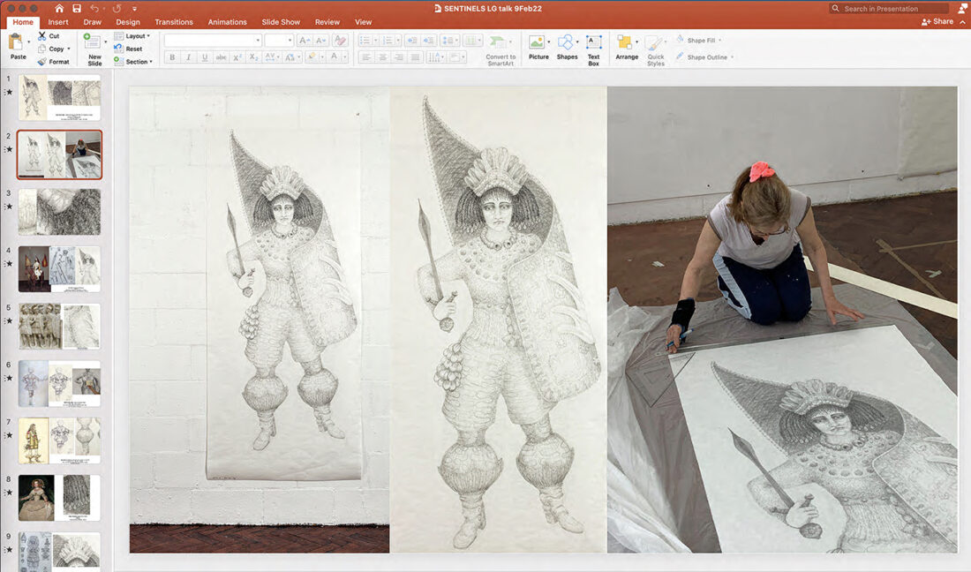This screenshot has width=971, height=572.
Task: Select slide 5 thumbnail in panel
Action: tap(59, 327)
